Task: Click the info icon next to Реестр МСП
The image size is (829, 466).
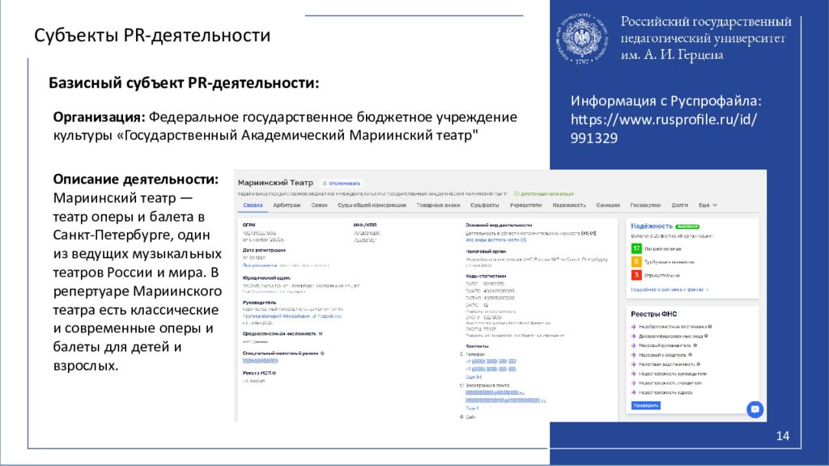Action: click(x=274, y=373)
